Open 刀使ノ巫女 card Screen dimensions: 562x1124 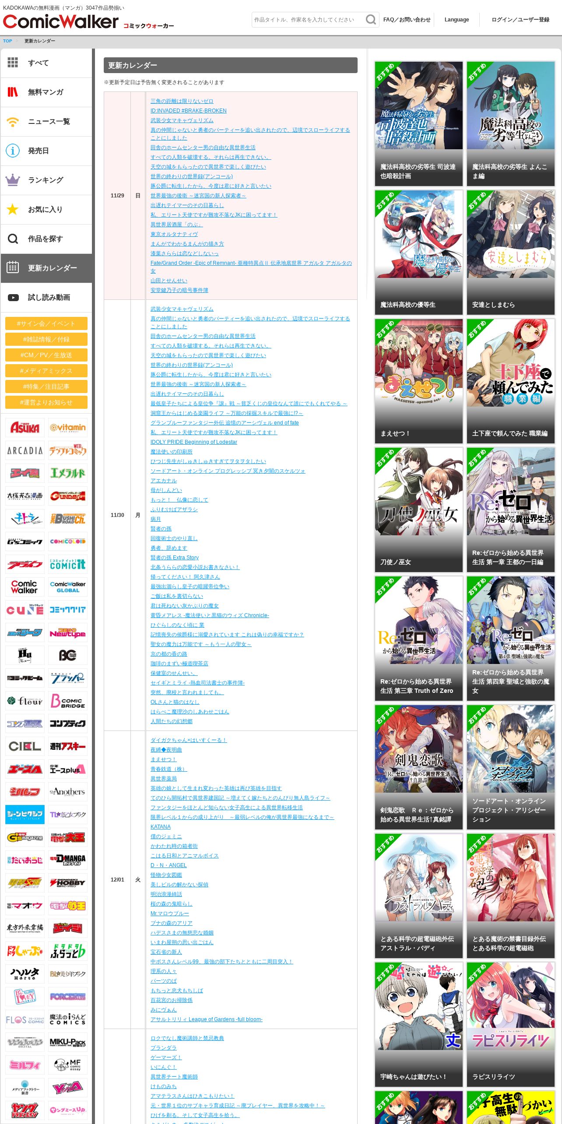[418, 510]
